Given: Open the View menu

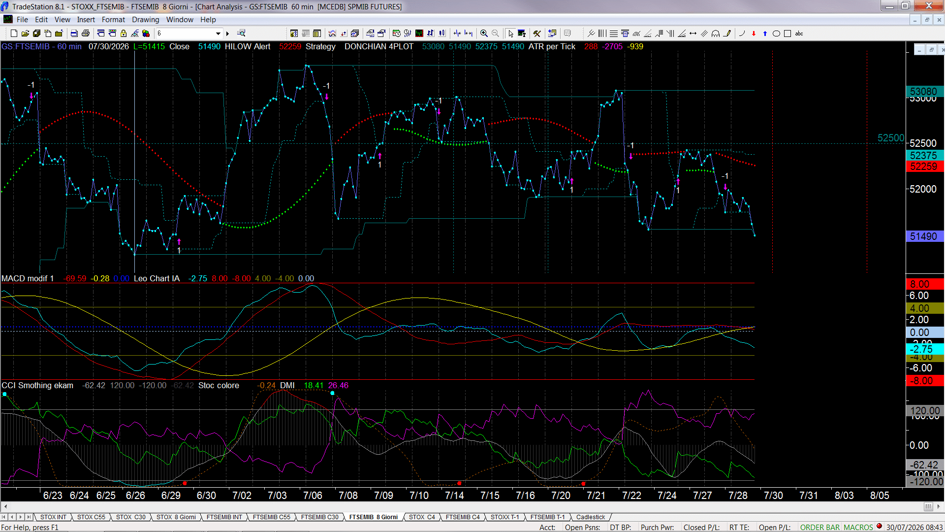Looking at the screenshot, I should tap(63, 20).
